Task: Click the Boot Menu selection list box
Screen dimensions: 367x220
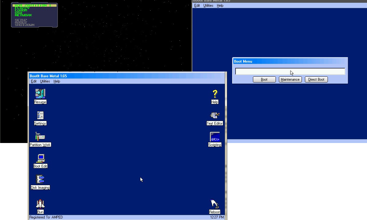Action: (x=290, y=71)
